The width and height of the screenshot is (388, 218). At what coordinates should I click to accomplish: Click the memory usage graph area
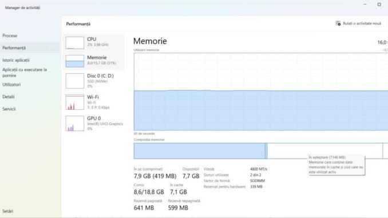[x=261, y=92]
